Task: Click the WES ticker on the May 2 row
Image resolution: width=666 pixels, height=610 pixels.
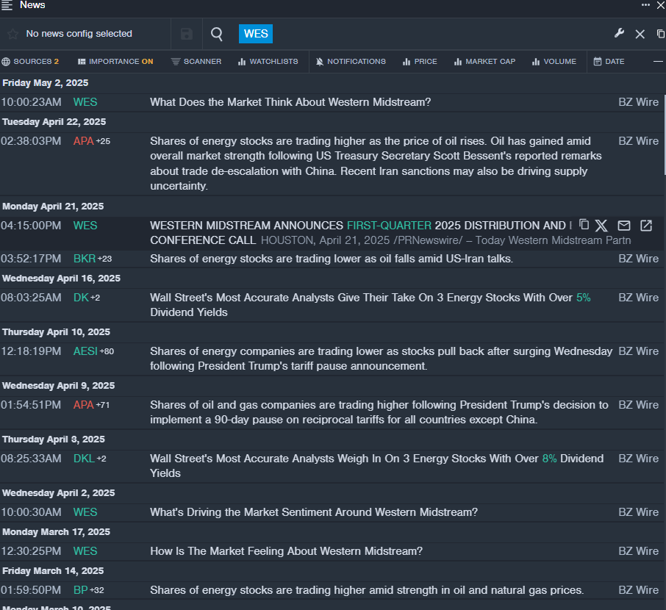Action: click(85, 102)
